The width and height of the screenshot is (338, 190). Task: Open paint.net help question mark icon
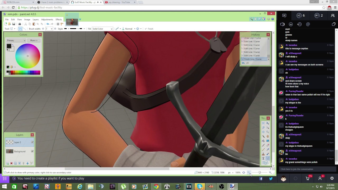click(x=273, y=19)
